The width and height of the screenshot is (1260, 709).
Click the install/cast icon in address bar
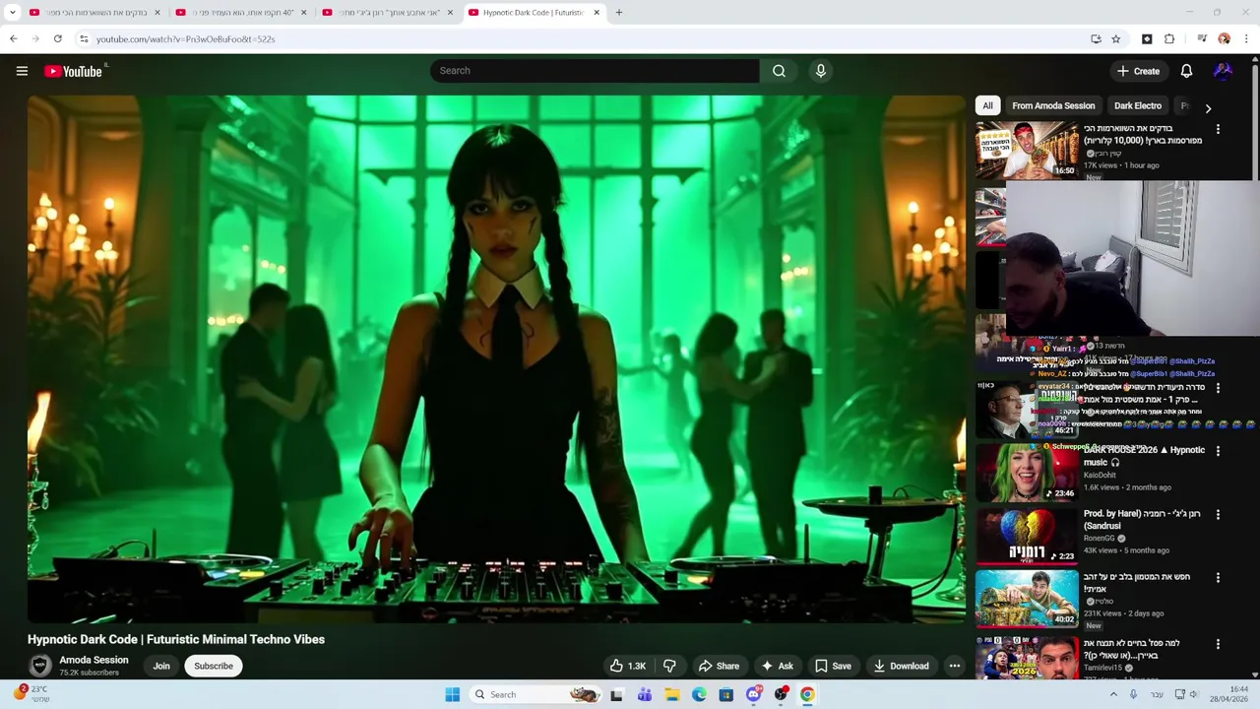(1096, 38)
